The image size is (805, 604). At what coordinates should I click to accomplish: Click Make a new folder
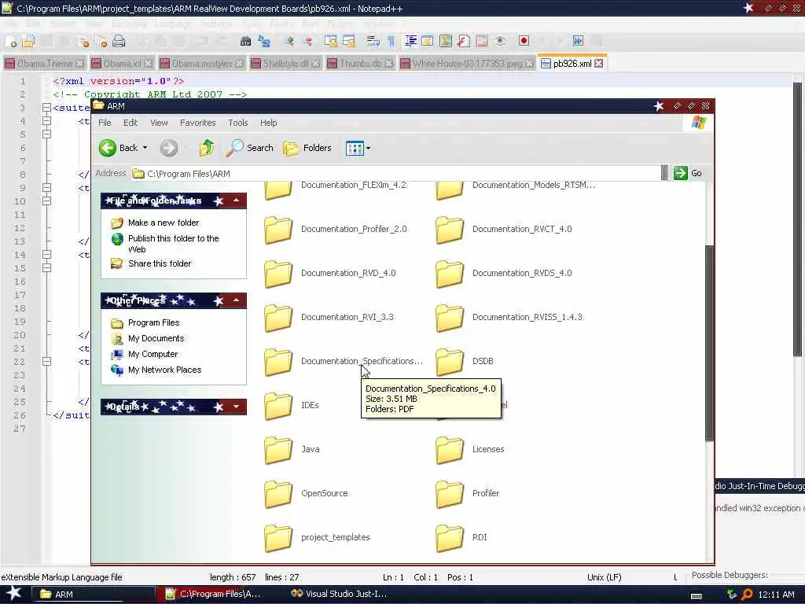tap(164, 223)
